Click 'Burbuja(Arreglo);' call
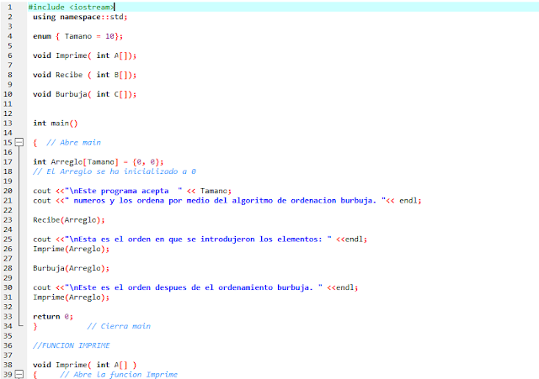 [x=71, y=268]
